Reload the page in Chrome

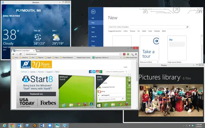point(20,54)
